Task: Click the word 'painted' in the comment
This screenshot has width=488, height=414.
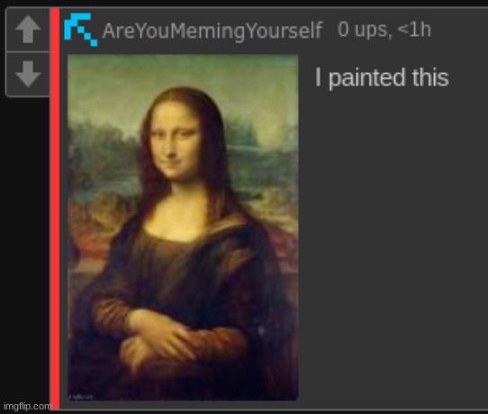Action: [x=367, y=77]
